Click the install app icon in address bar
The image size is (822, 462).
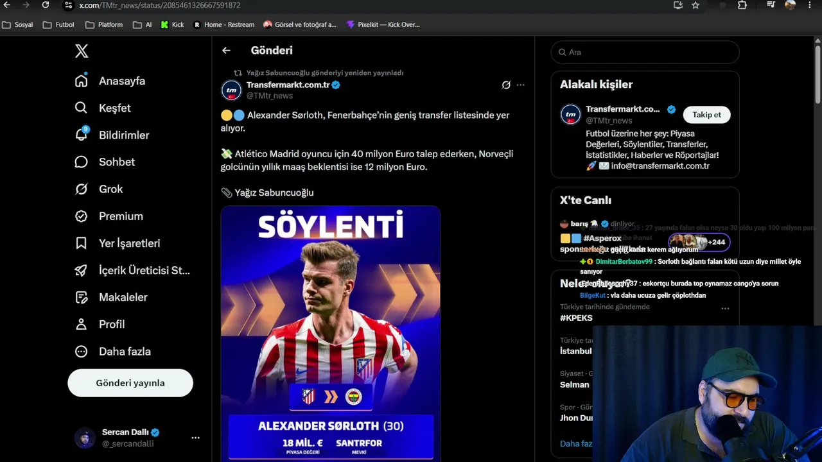[x=678, y=5]
